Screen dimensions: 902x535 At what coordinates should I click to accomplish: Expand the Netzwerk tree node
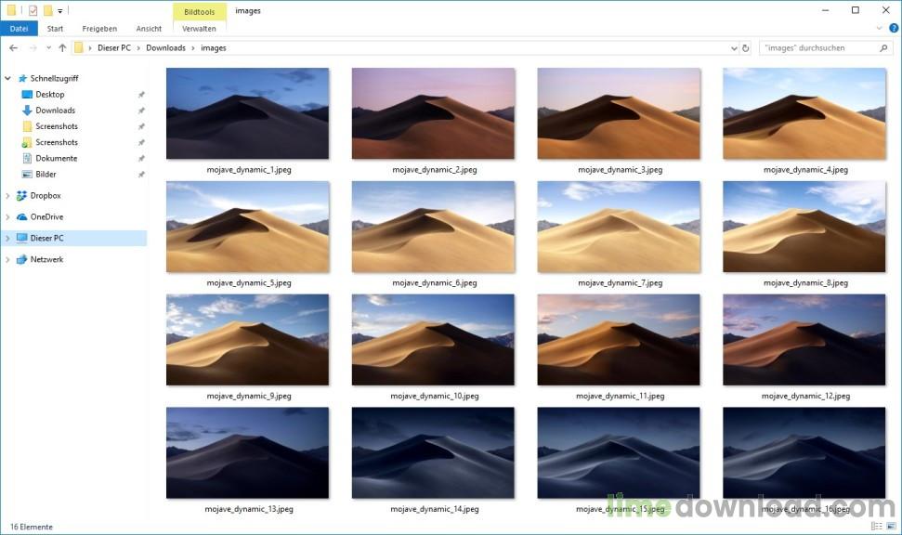click(8, 260)
